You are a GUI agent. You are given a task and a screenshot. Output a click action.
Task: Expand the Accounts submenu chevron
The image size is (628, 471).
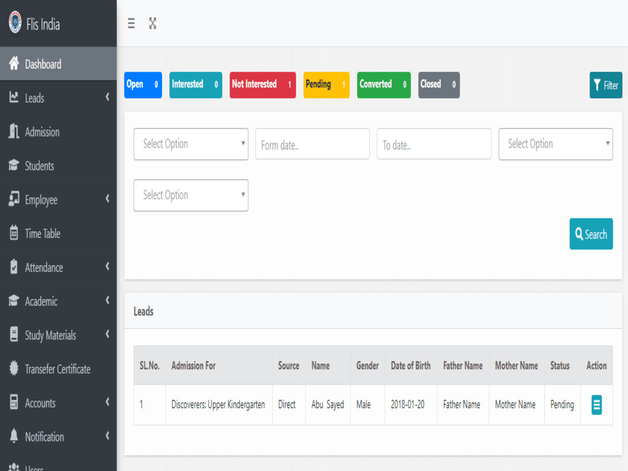(107, 401)
